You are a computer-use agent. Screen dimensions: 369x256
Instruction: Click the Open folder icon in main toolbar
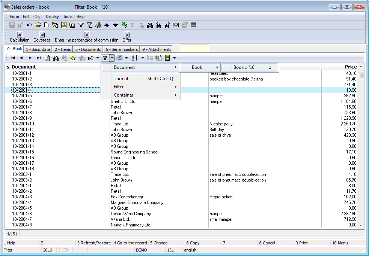point(38,25)
